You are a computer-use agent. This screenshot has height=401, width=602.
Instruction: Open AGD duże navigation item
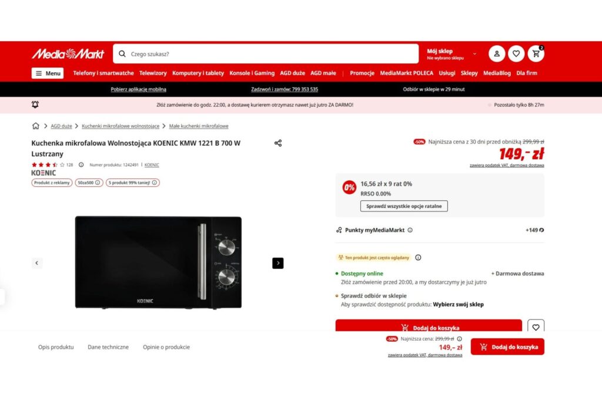tap(292, 73)
